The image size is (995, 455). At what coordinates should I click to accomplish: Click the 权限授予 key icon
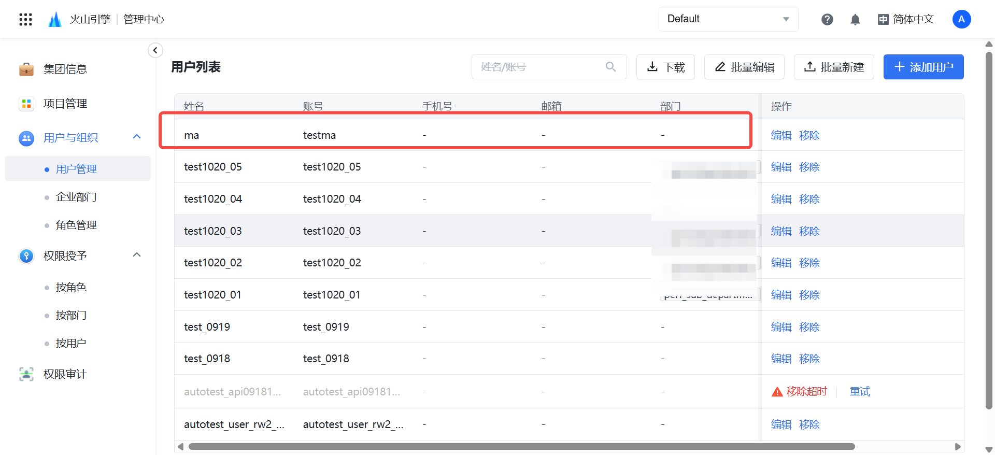coord(26,256)
